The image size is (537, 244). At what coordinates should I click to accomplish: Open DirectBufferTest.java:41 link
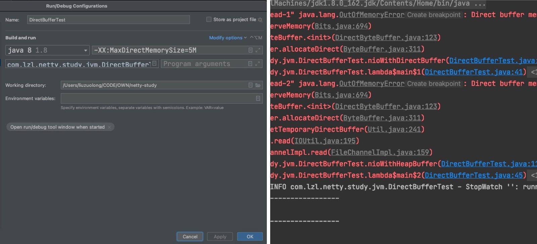click(x=474, y=72)
